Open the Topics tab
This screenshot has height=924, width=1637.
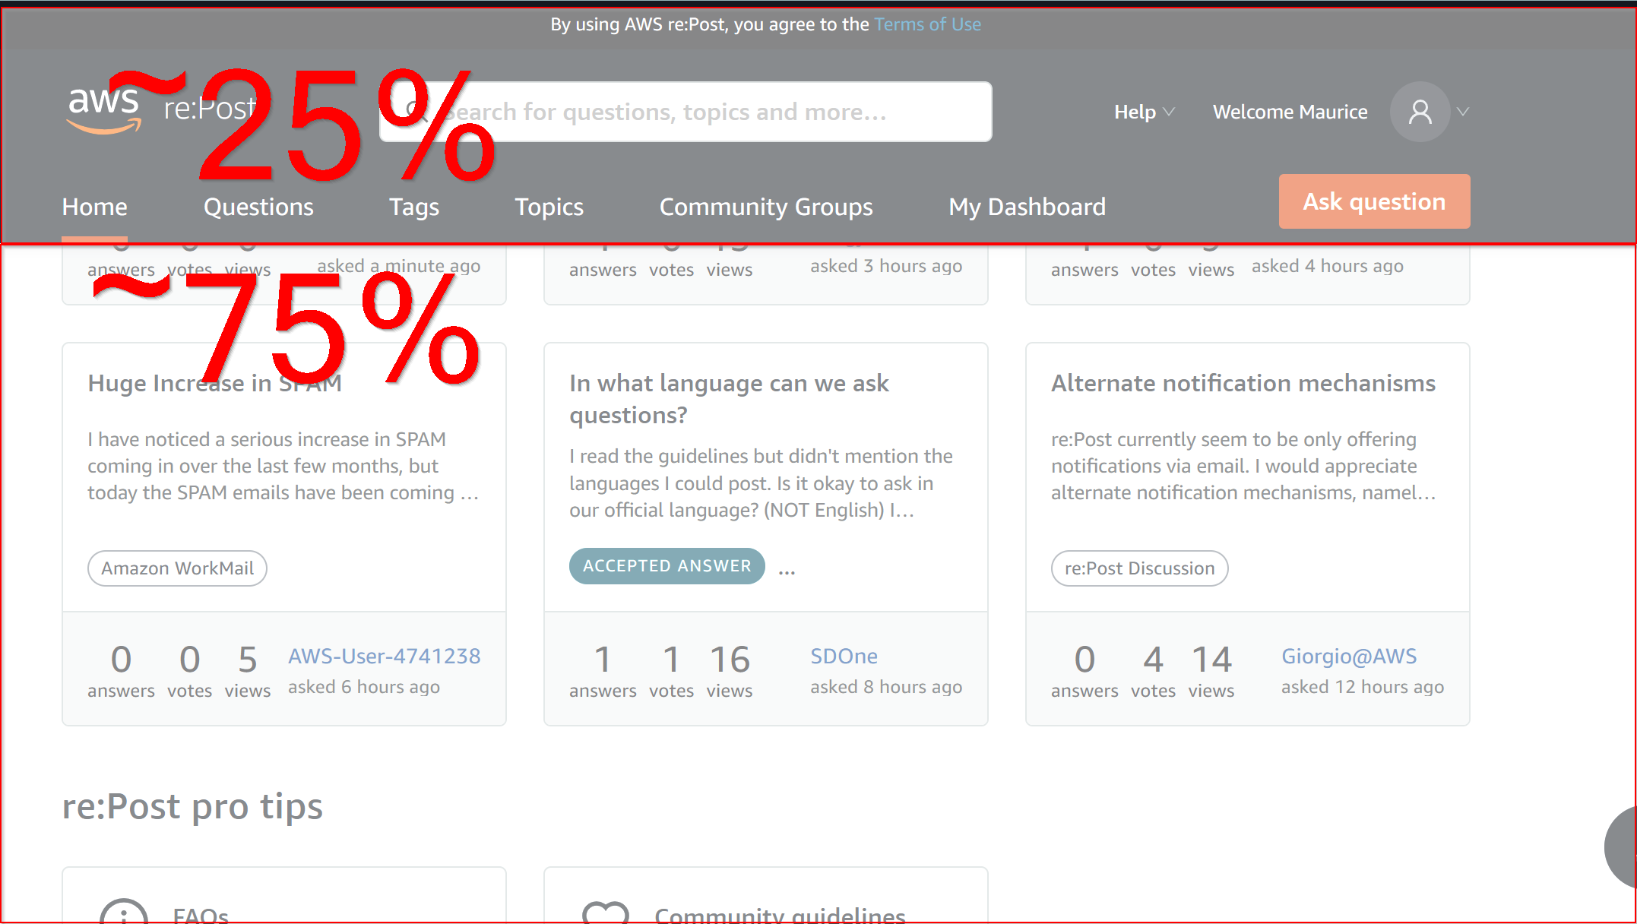coord(549,207)
